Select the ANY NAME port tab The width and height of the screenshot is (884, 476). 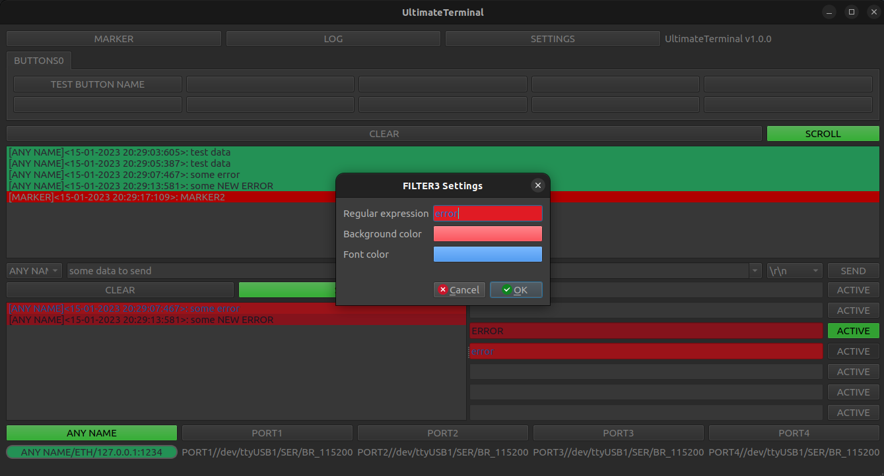91,432
